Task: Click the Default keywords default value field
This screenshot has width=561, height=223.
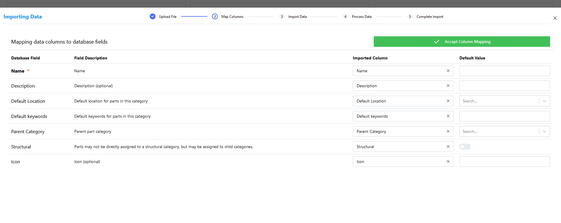Action: coord(504,116)
